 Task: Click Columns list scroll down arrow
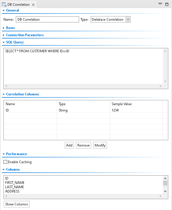pos(165,191)
